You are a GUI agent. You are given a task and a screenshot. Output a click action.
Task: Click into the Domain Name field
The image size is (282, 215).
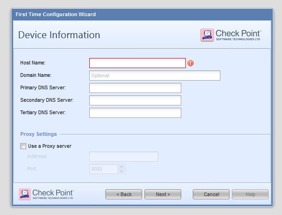(x=155, y=76)
